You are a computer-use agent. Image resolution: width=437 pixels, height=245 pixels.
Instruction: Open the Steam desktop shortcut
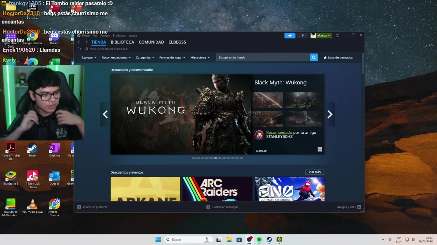click(32, 150)
